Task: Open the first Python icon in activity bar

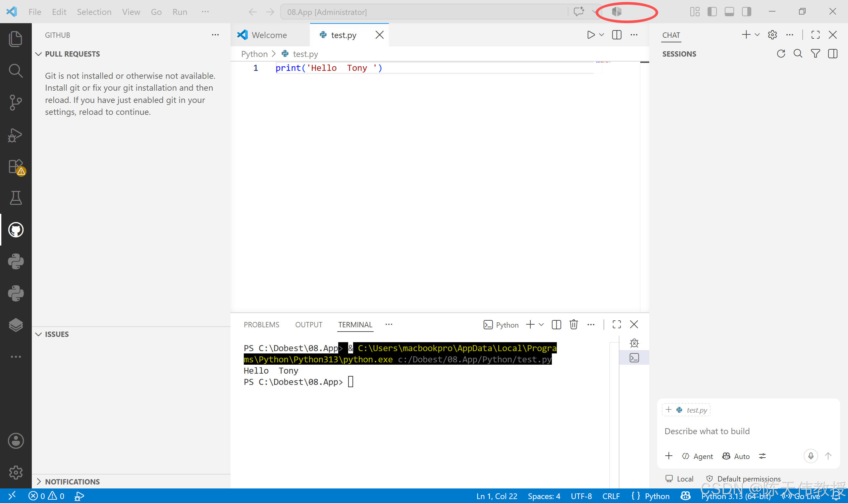Action: click(x=16, y=261)
